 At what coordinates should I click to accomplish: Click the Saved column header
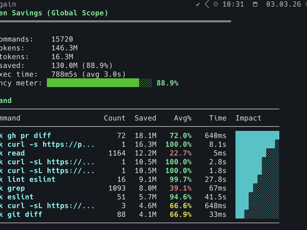pyautogui.click(x=146, y=118)
